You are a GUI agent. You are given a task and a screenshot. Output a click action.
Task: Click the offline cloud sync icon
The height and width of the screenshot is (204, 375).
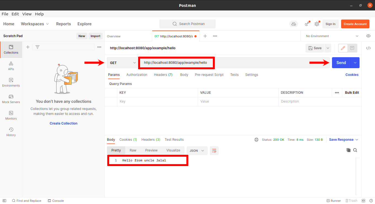click(294, 24)
